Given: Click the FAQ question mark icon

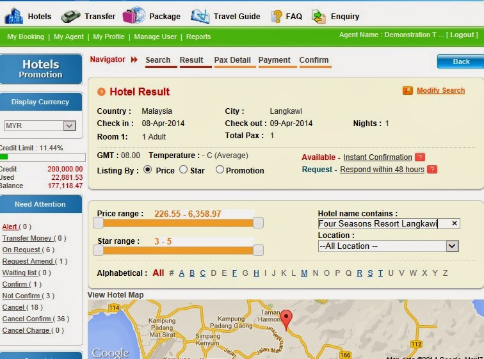Looking at the screenshot, I should click(x=277, y=16).
